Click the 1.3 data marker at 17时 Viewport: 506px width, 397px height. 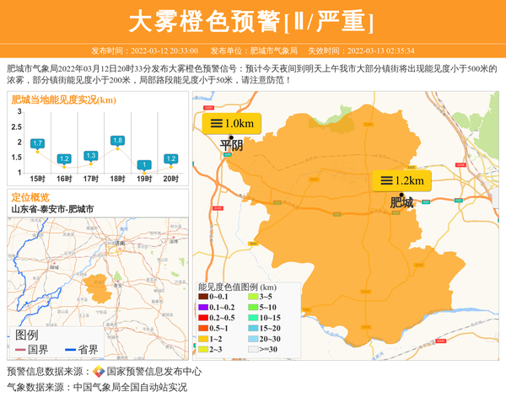coord(91,156)
